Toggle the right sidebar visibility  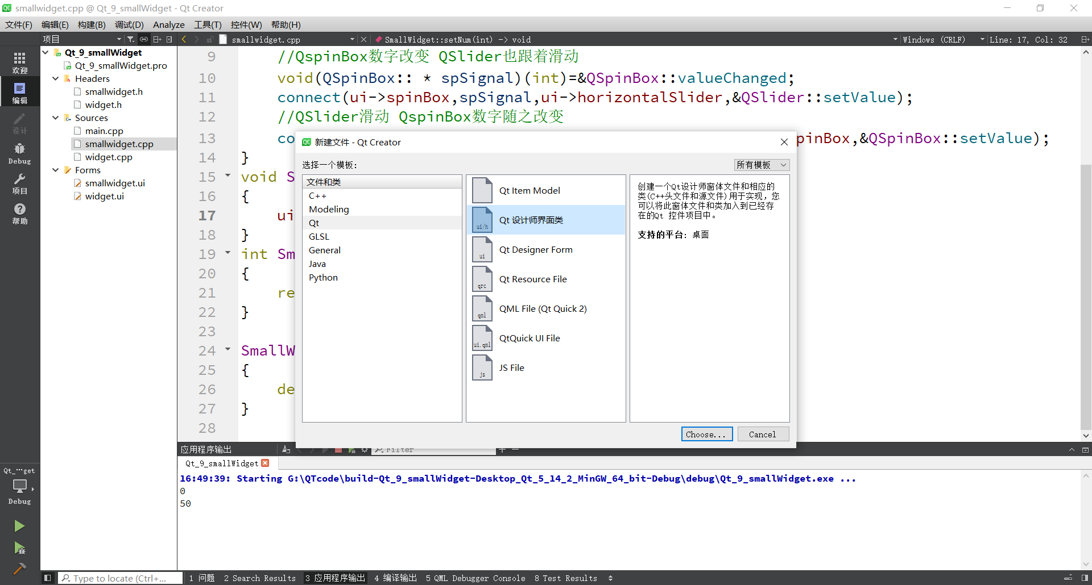1085,578
